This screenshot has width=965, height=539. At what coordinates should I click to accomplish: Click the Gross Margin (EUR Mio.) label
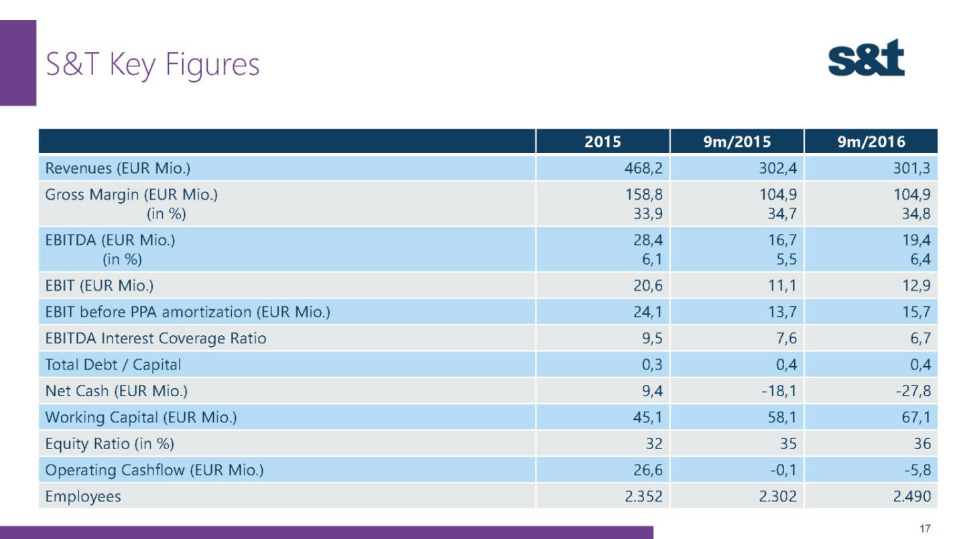(131, 195)
